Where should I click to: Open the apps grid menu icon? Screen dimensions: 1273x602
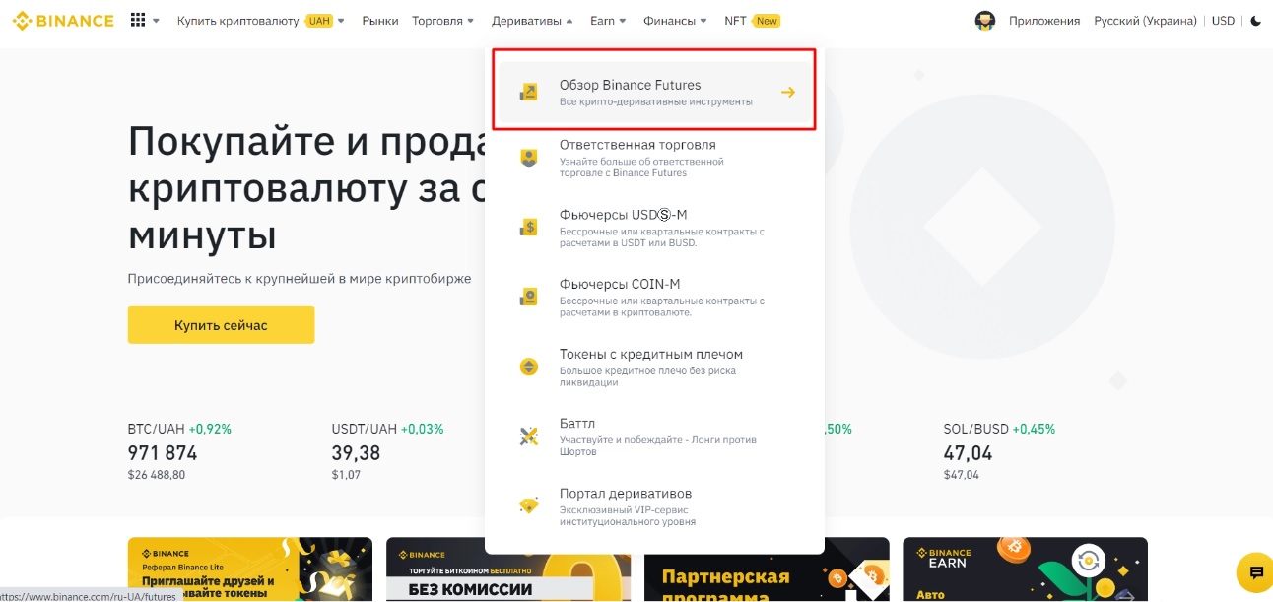(138, 21)
